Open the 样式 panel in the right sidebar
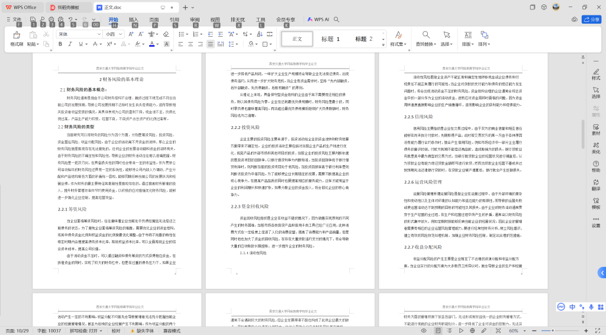Viewport: 606px width, 335px height. pyautogui.click(x=596, y=75)
